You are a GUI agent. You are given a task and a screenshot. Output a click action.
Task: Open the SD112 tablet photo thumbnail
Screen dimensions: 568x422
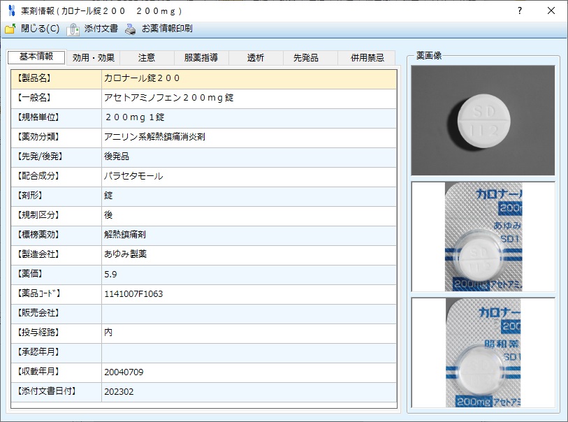483,120
